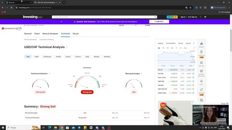This screenshot has height=130, width=232.
Task: Click the Investing.com logo
Action: pos(33,17)
